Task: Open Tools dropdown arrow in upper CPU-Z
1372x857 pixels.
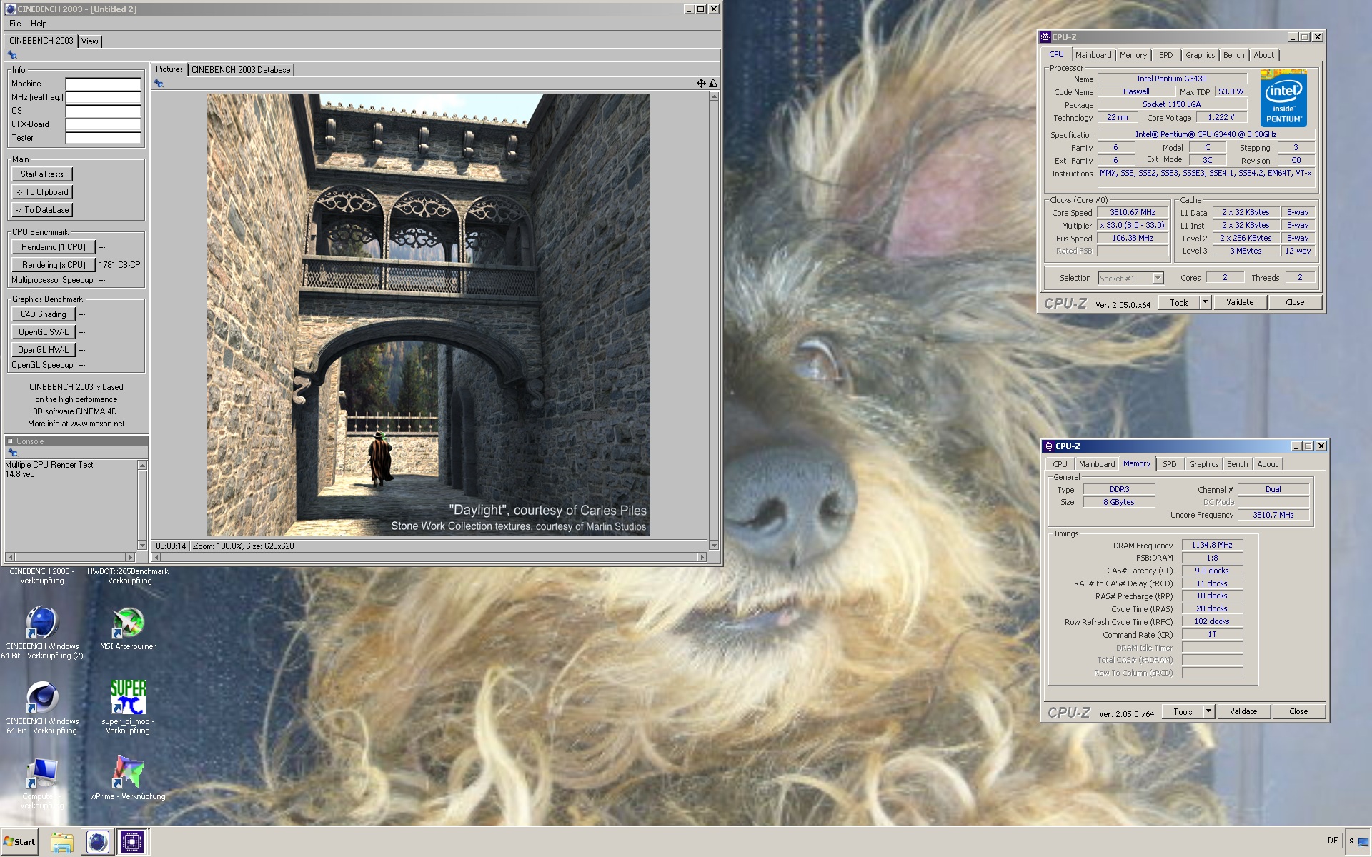Action: (1205, 302)
